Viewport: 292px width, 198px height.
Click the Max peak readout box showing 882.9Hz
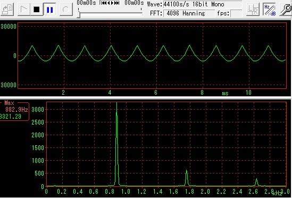14,111
